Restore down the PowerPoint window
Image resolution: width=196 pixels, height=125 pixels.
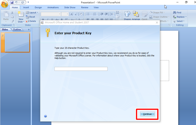[x=186, y=2]
